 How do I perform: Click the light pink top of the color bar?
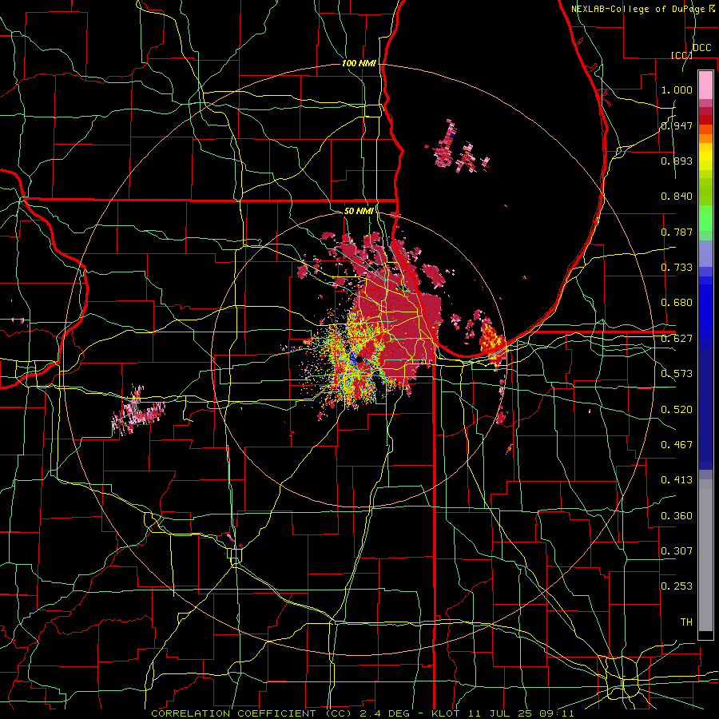pyautogui.click(x=705, y=85)
